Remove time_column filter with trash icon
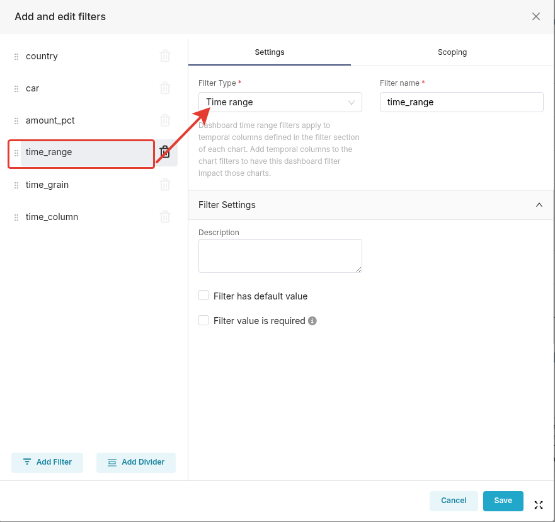The width and height of the screenshot is (555, 522). click(x=165, y=217)
